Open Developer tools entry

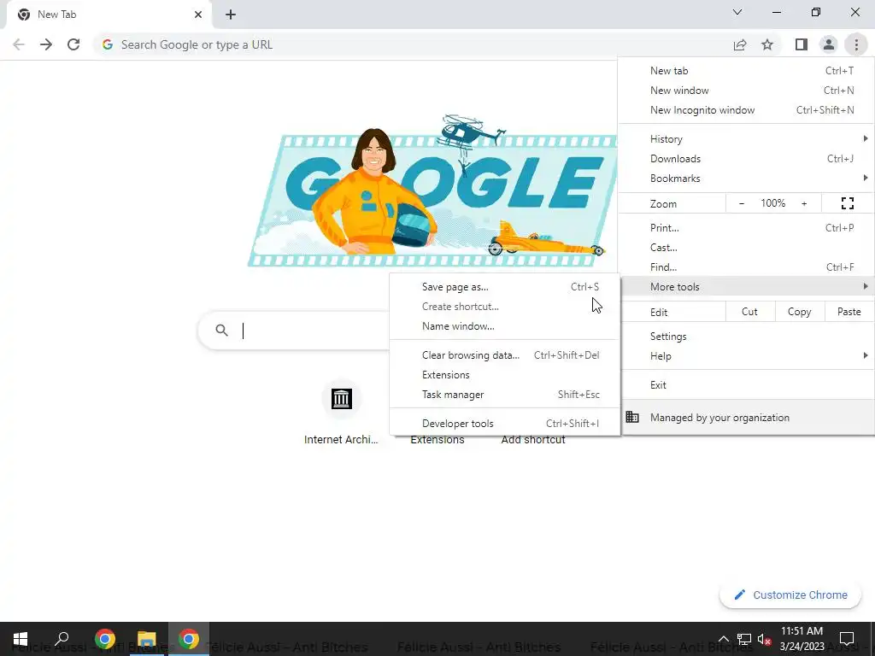[x=504, y=424]
